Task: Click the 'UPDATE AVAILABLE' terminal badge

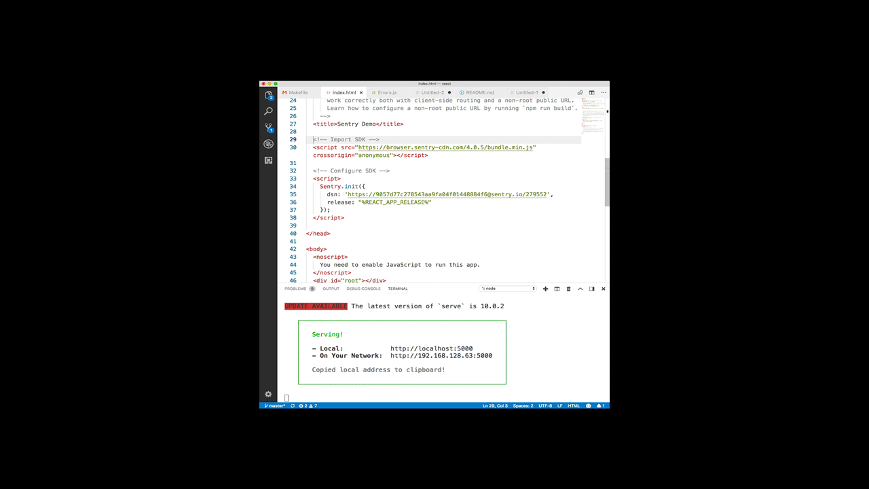Action: [x=316, y=306]
